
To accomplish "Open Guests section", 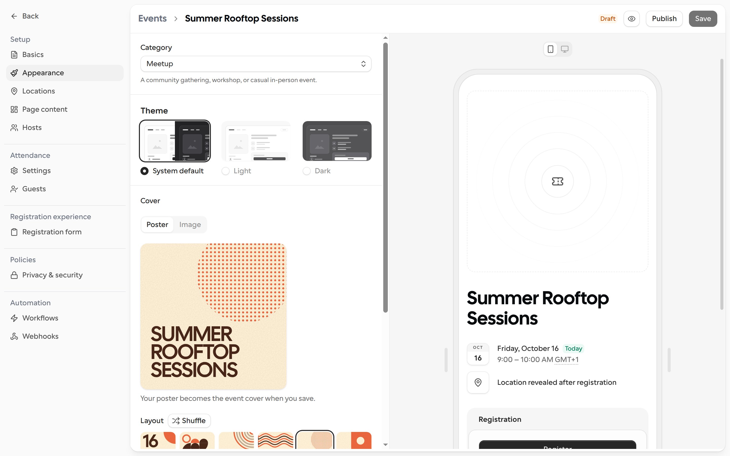I will (x=65, y=189).
